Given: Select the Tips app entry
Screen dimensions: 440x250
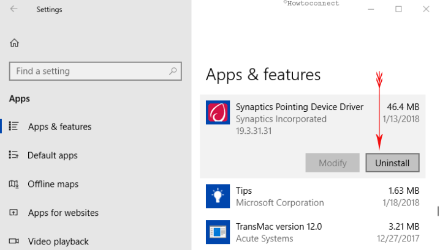Looking at the screenshot, I should tap(313, 196).
